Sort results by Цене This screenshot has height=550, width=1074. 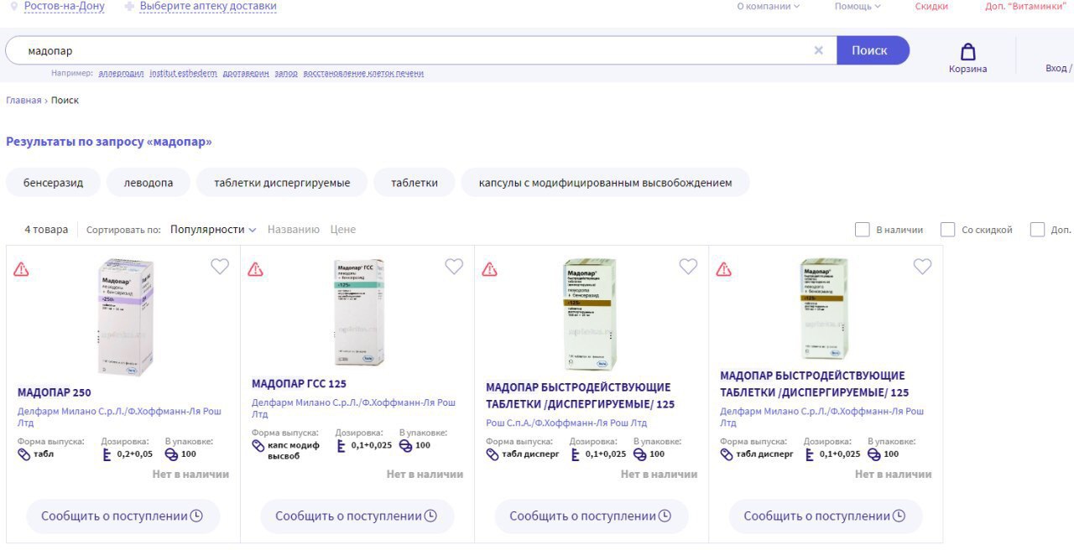tap(343, 230)
